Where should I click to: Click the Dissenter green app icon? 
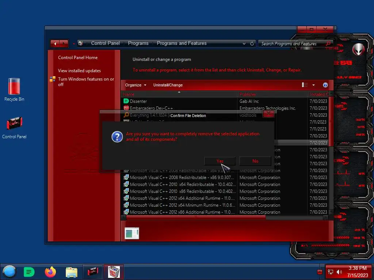tap(126, 101)
